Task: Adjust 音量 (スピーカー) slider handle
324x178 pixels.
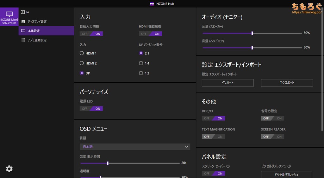Action: point(252,33)
